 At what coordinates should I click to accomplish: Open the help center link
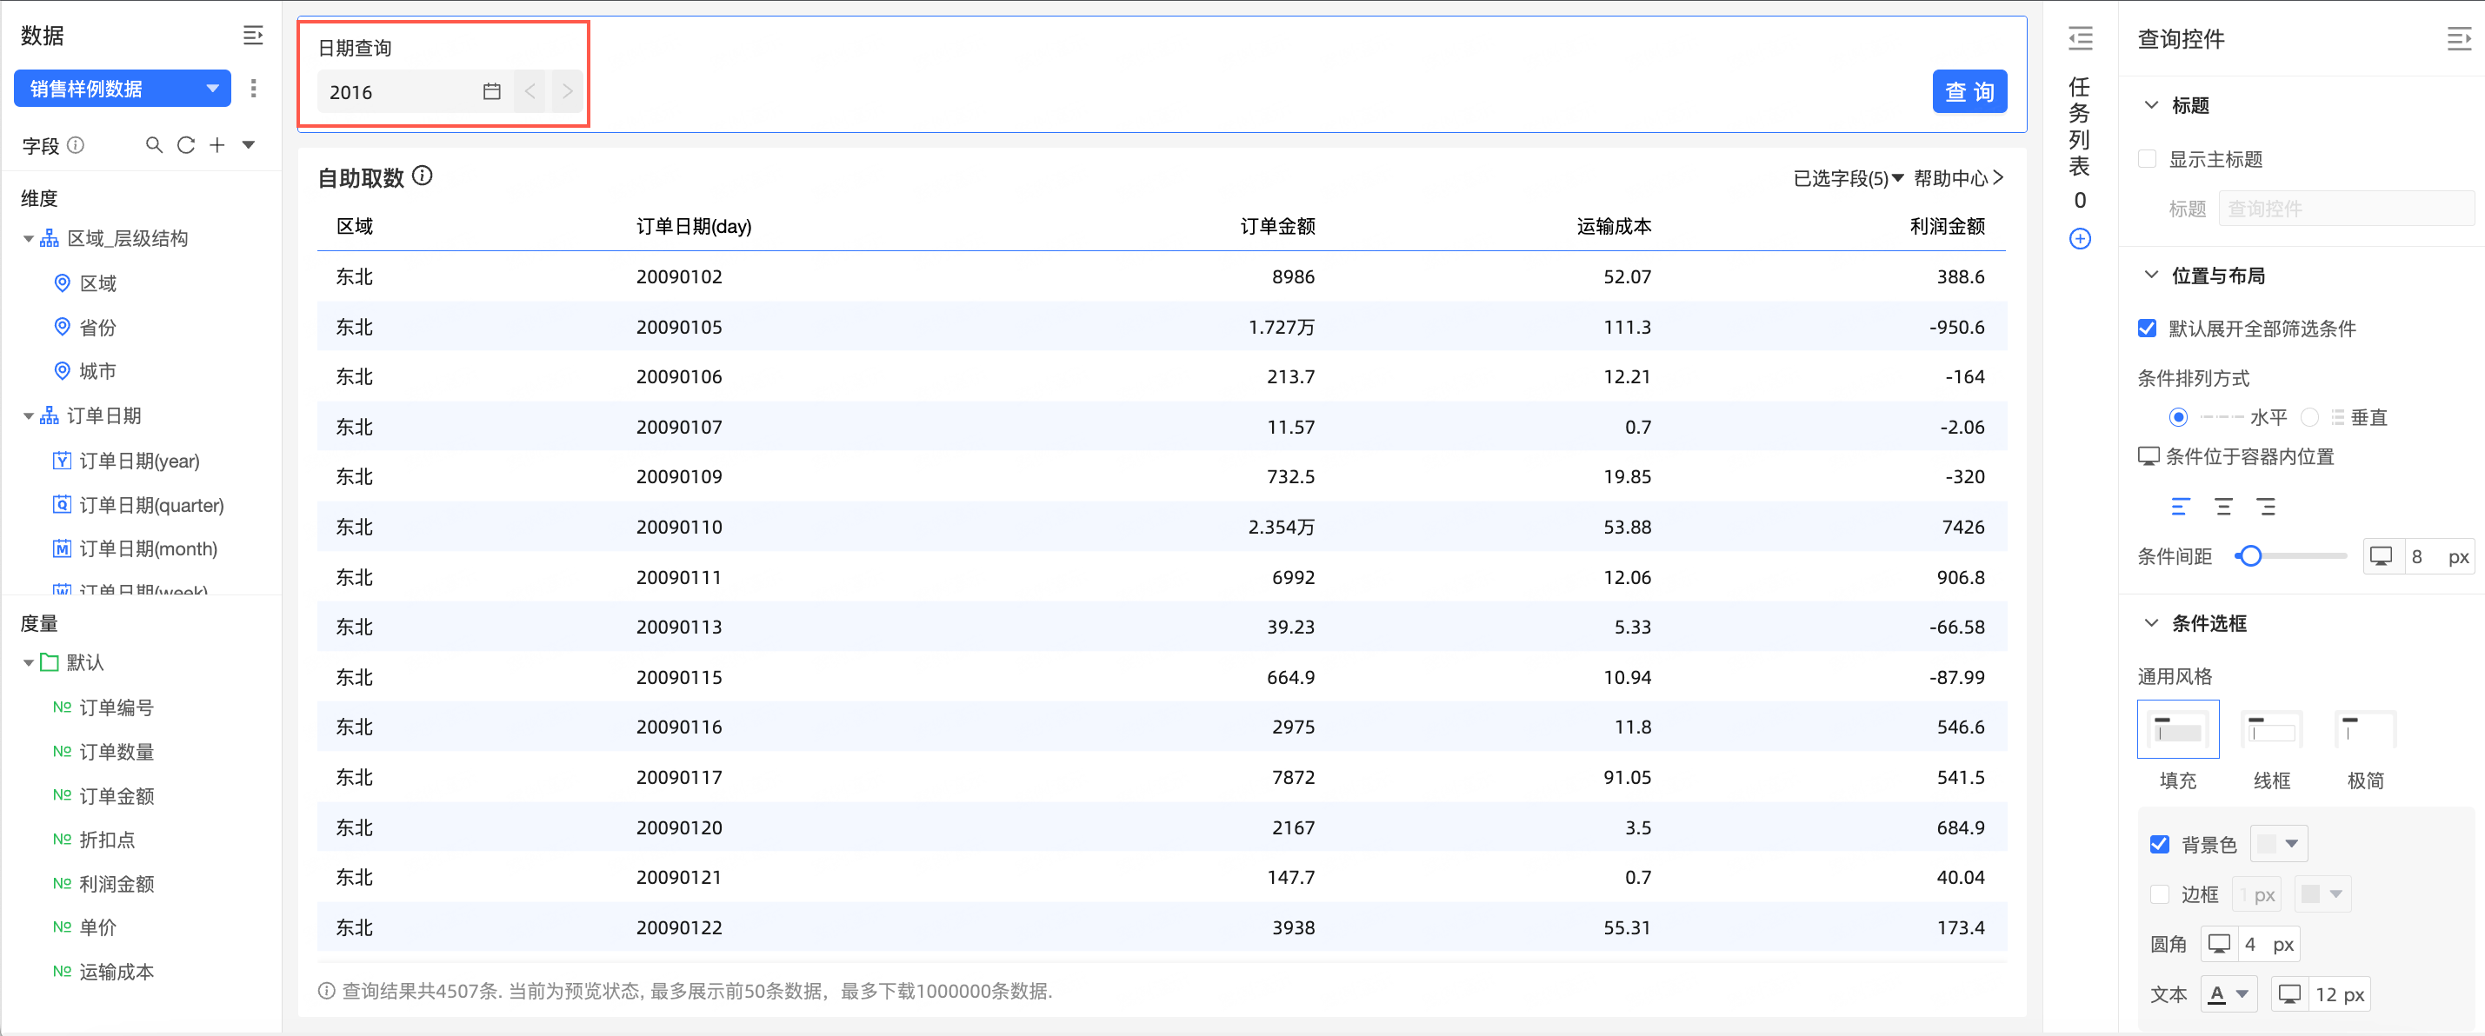point(1957,178)
